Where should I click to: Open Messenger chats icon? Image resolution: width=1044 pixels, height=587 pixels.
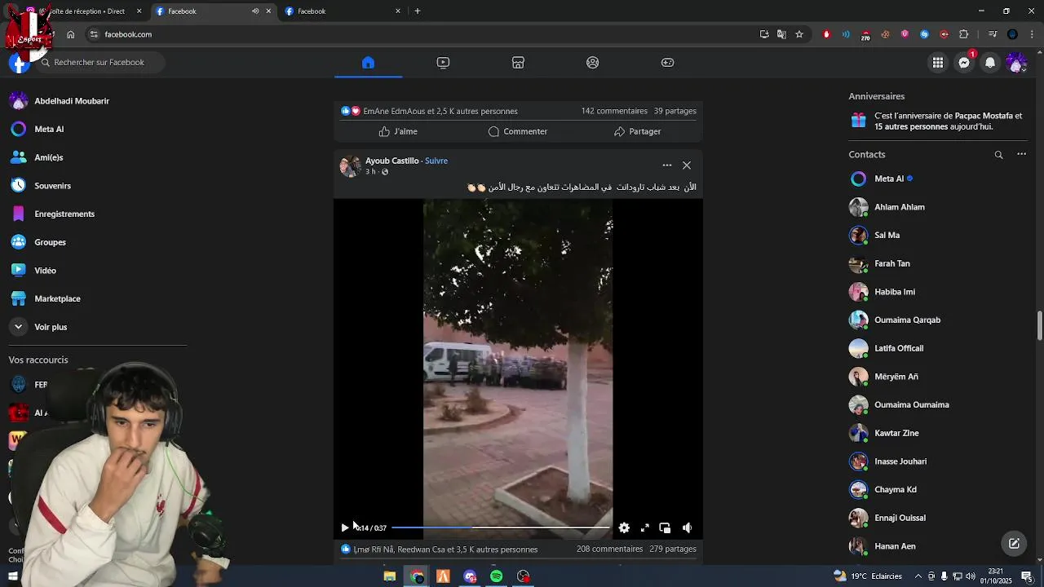click(964, 63)
